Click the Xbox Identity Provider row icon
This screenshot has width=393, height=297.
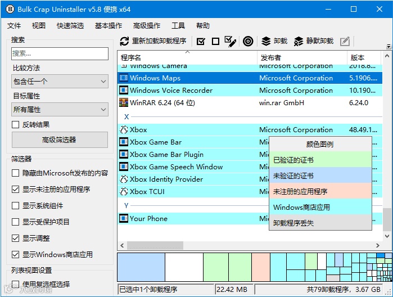pyautogui.click(x=124, y=179)
